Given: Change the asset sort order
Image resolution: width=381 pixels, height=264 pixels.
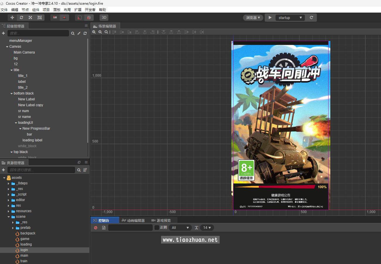Looking at the screenshot, I should point(85,170).
